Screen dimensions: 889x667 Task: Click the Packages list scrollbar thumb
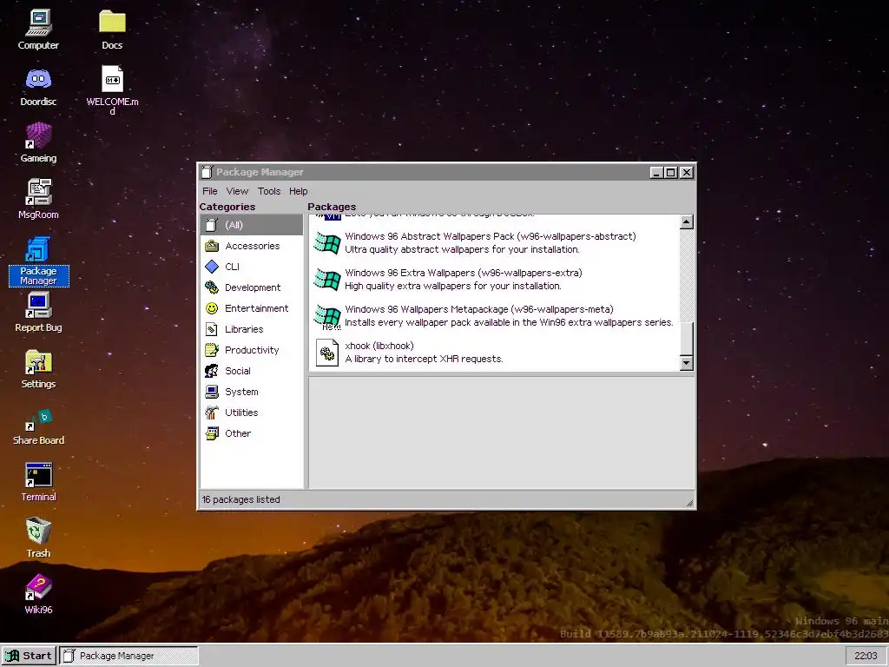click(686, 340)
